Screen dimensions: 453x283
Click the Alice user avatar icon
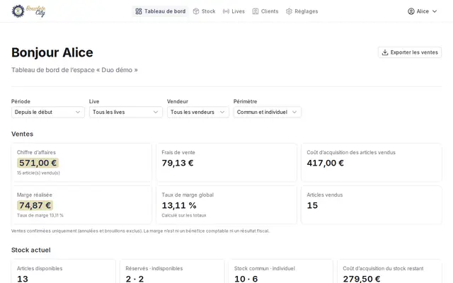tap(411, 11)
